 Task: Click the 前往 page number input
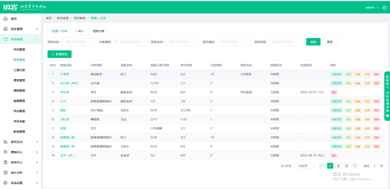375,166
